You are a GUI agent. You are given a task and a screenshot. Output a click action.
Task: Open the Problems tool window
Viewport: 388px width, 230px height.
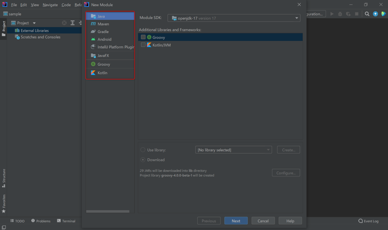pyautogui.click(x=41, y=221)
